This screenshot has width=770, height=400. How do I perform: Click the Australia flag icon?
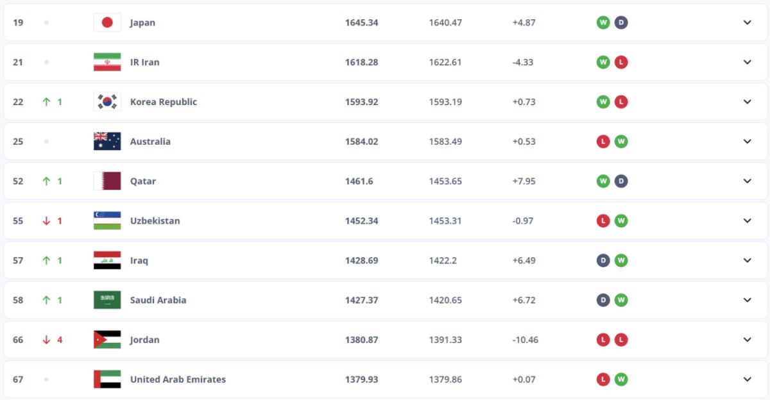click(x=107, y=142)
